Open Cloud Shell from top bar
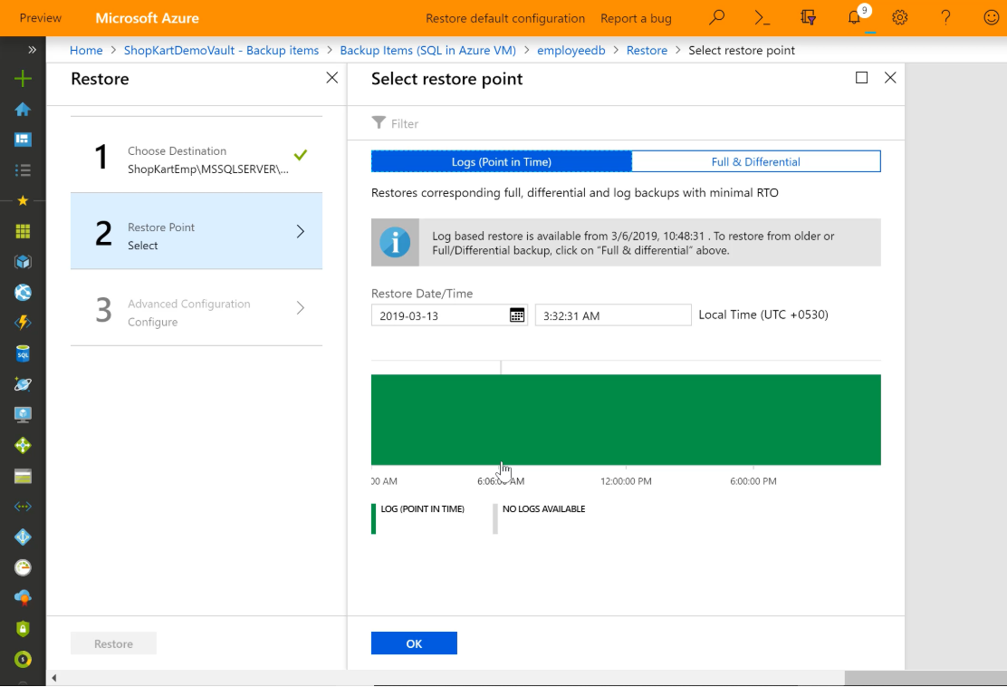Image resolution: width=1007 pixels, height=687 pixels. [x=762, y=18]
